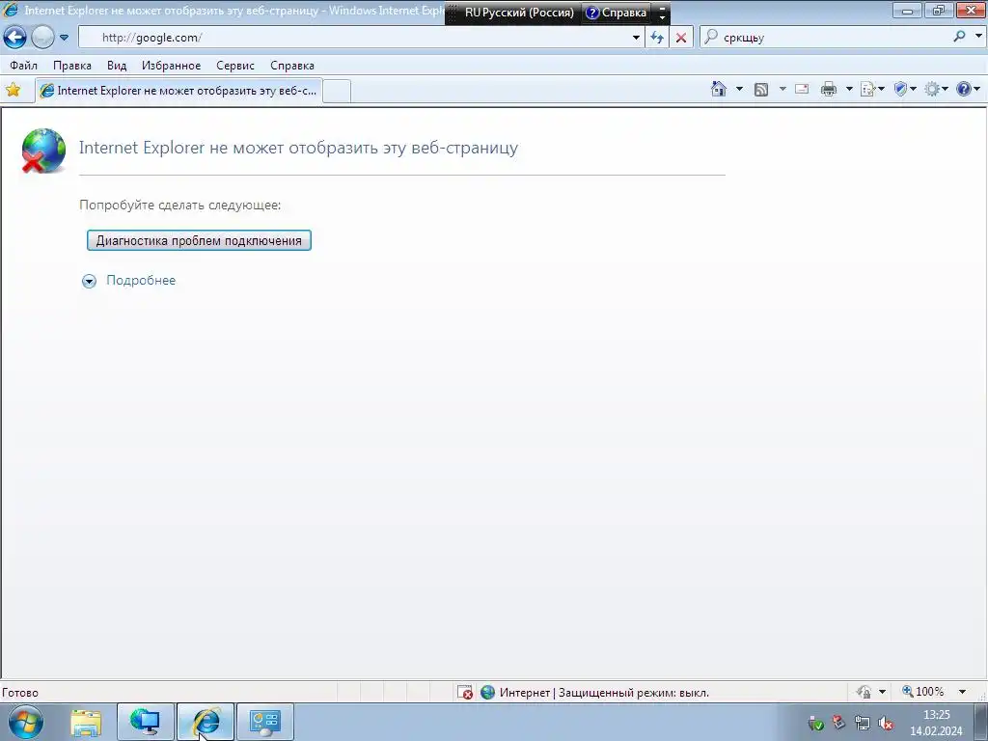
Task: Expand the address bar history dropdown
Action: pos(637,38)
